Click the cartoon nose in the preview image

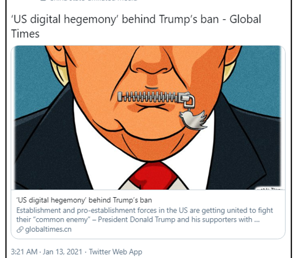[151, 63]
